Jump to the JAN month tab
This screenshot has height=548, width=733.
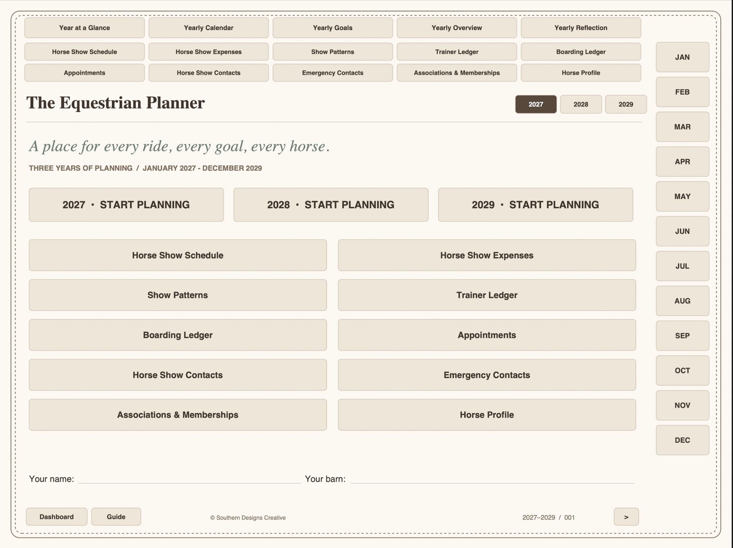pos(683,57)
